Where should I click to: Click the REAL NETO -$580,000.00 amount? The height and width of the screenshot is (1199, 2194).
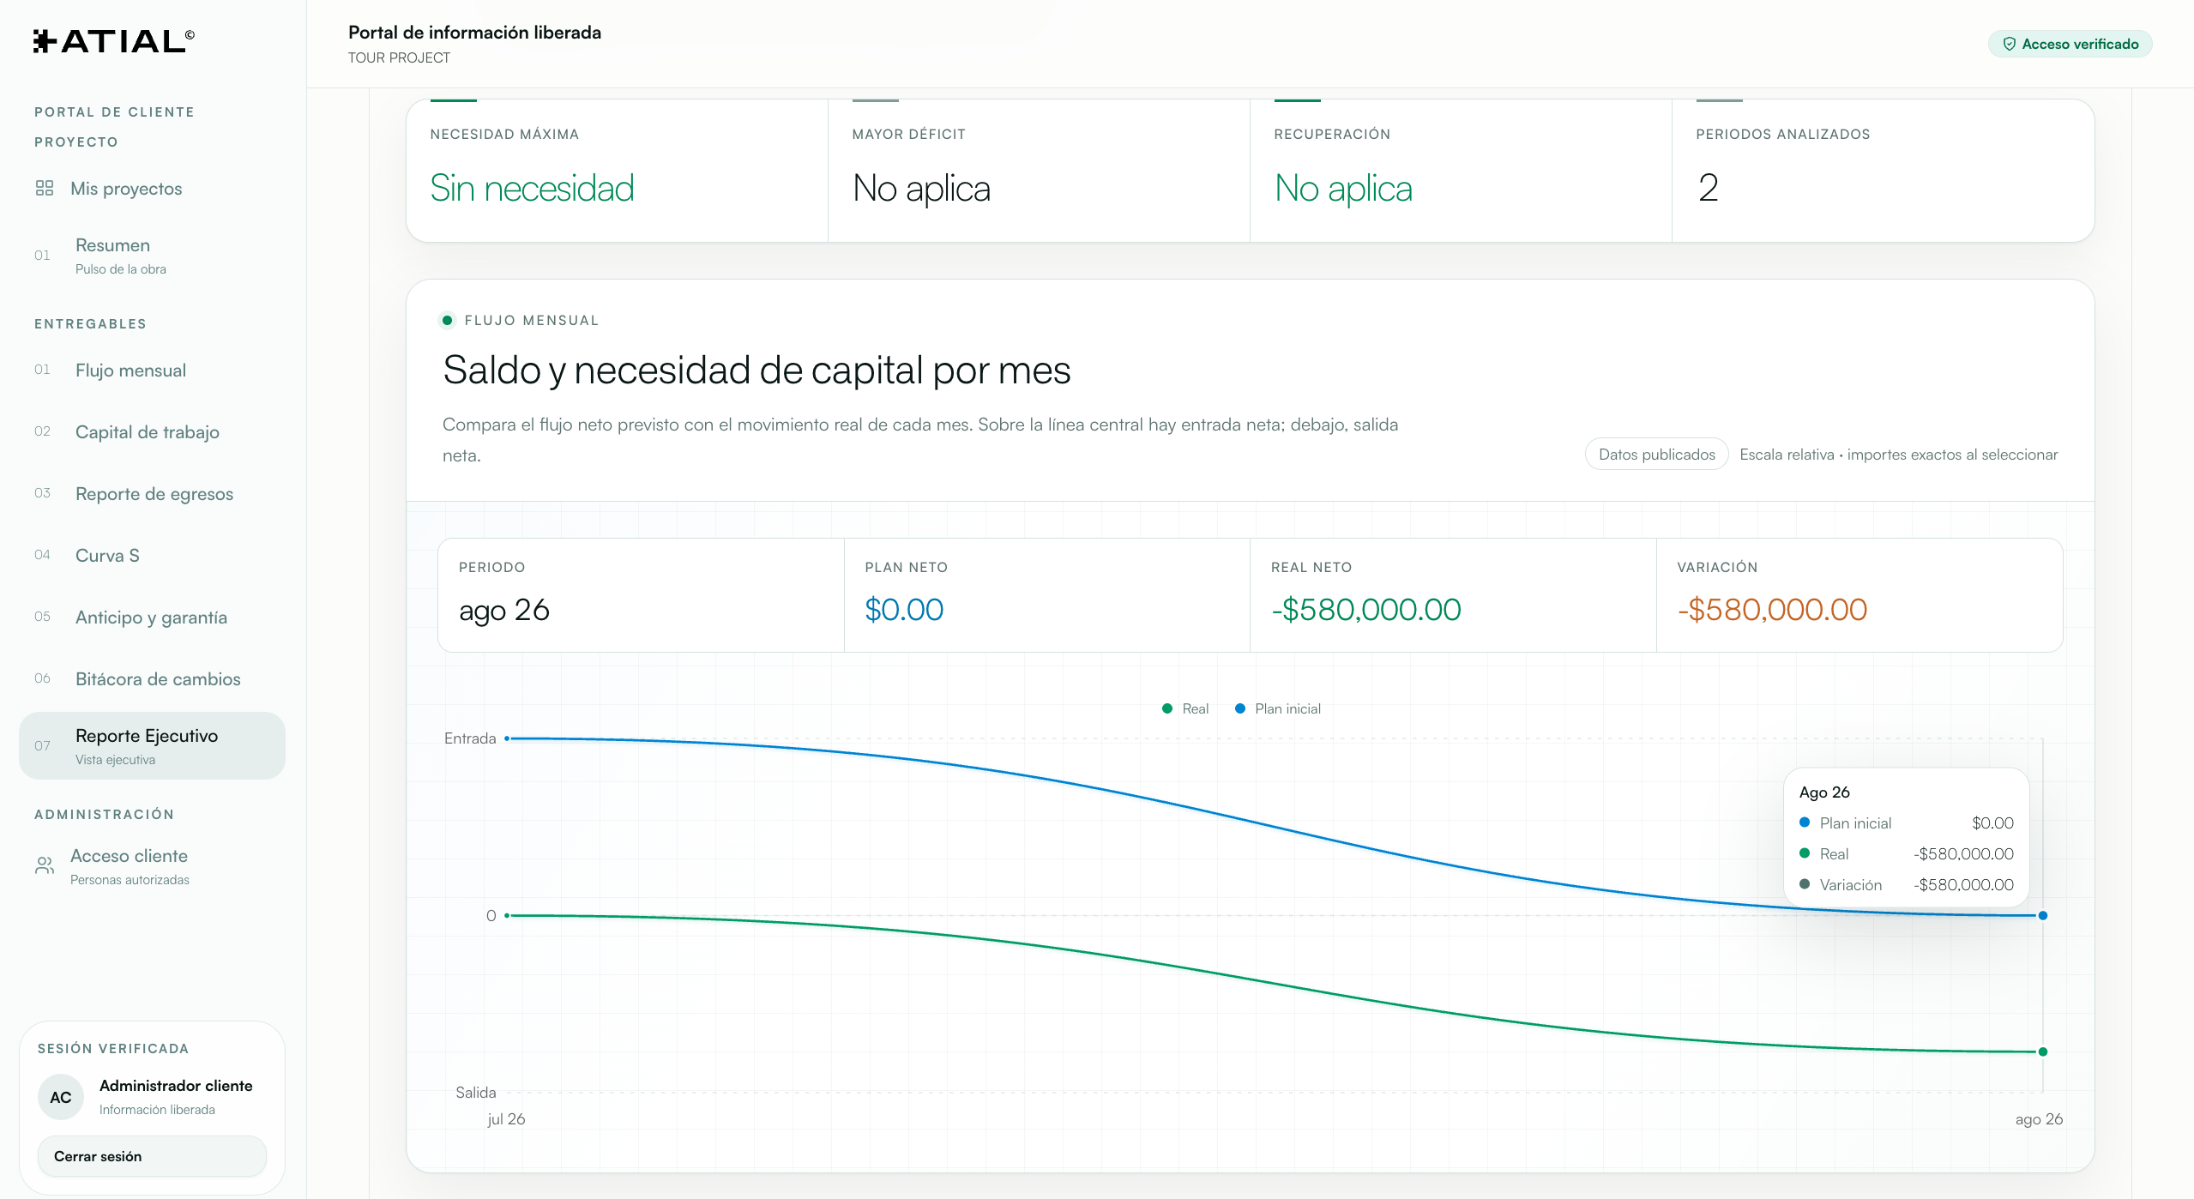[1366, 610]
